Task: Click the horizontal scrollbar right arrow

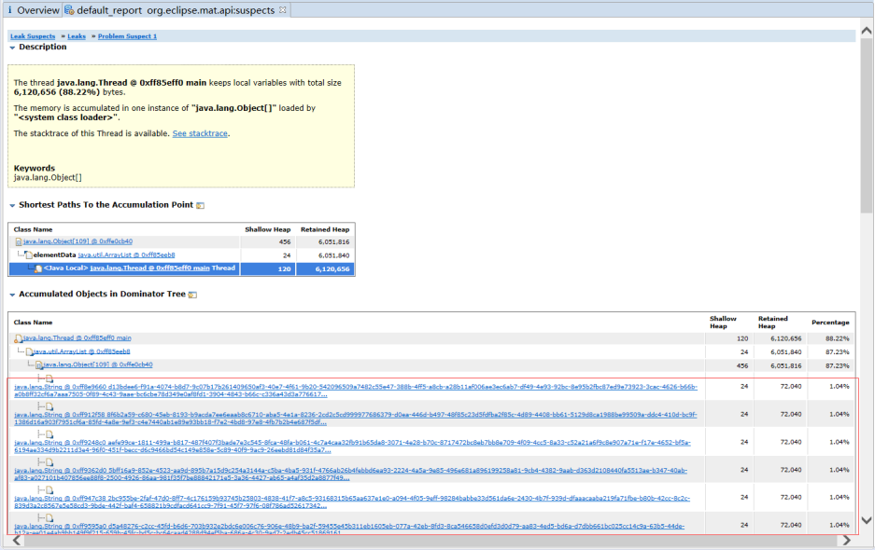Action: (x=847, y=540)
